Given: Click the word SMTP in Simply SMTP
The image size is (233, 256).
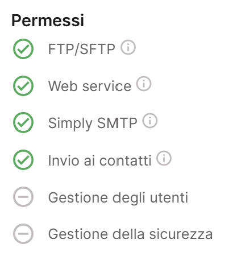Looking at the screenshot, I should [x=117, y=123].
